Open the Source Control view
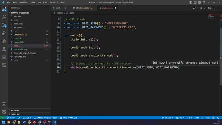The image size is (222, 125). coord(4,25)
